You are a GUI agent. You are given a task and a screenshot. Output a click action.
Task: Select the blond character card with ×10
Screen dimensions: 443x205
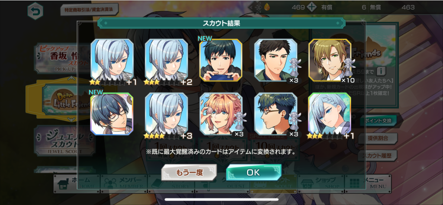point(330,60)
